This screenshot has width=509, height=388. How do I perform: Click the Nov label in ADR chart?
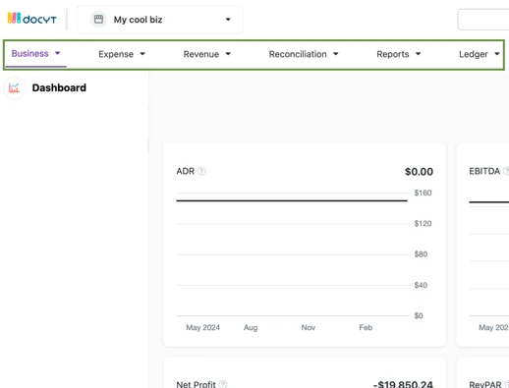coord(309,327)
